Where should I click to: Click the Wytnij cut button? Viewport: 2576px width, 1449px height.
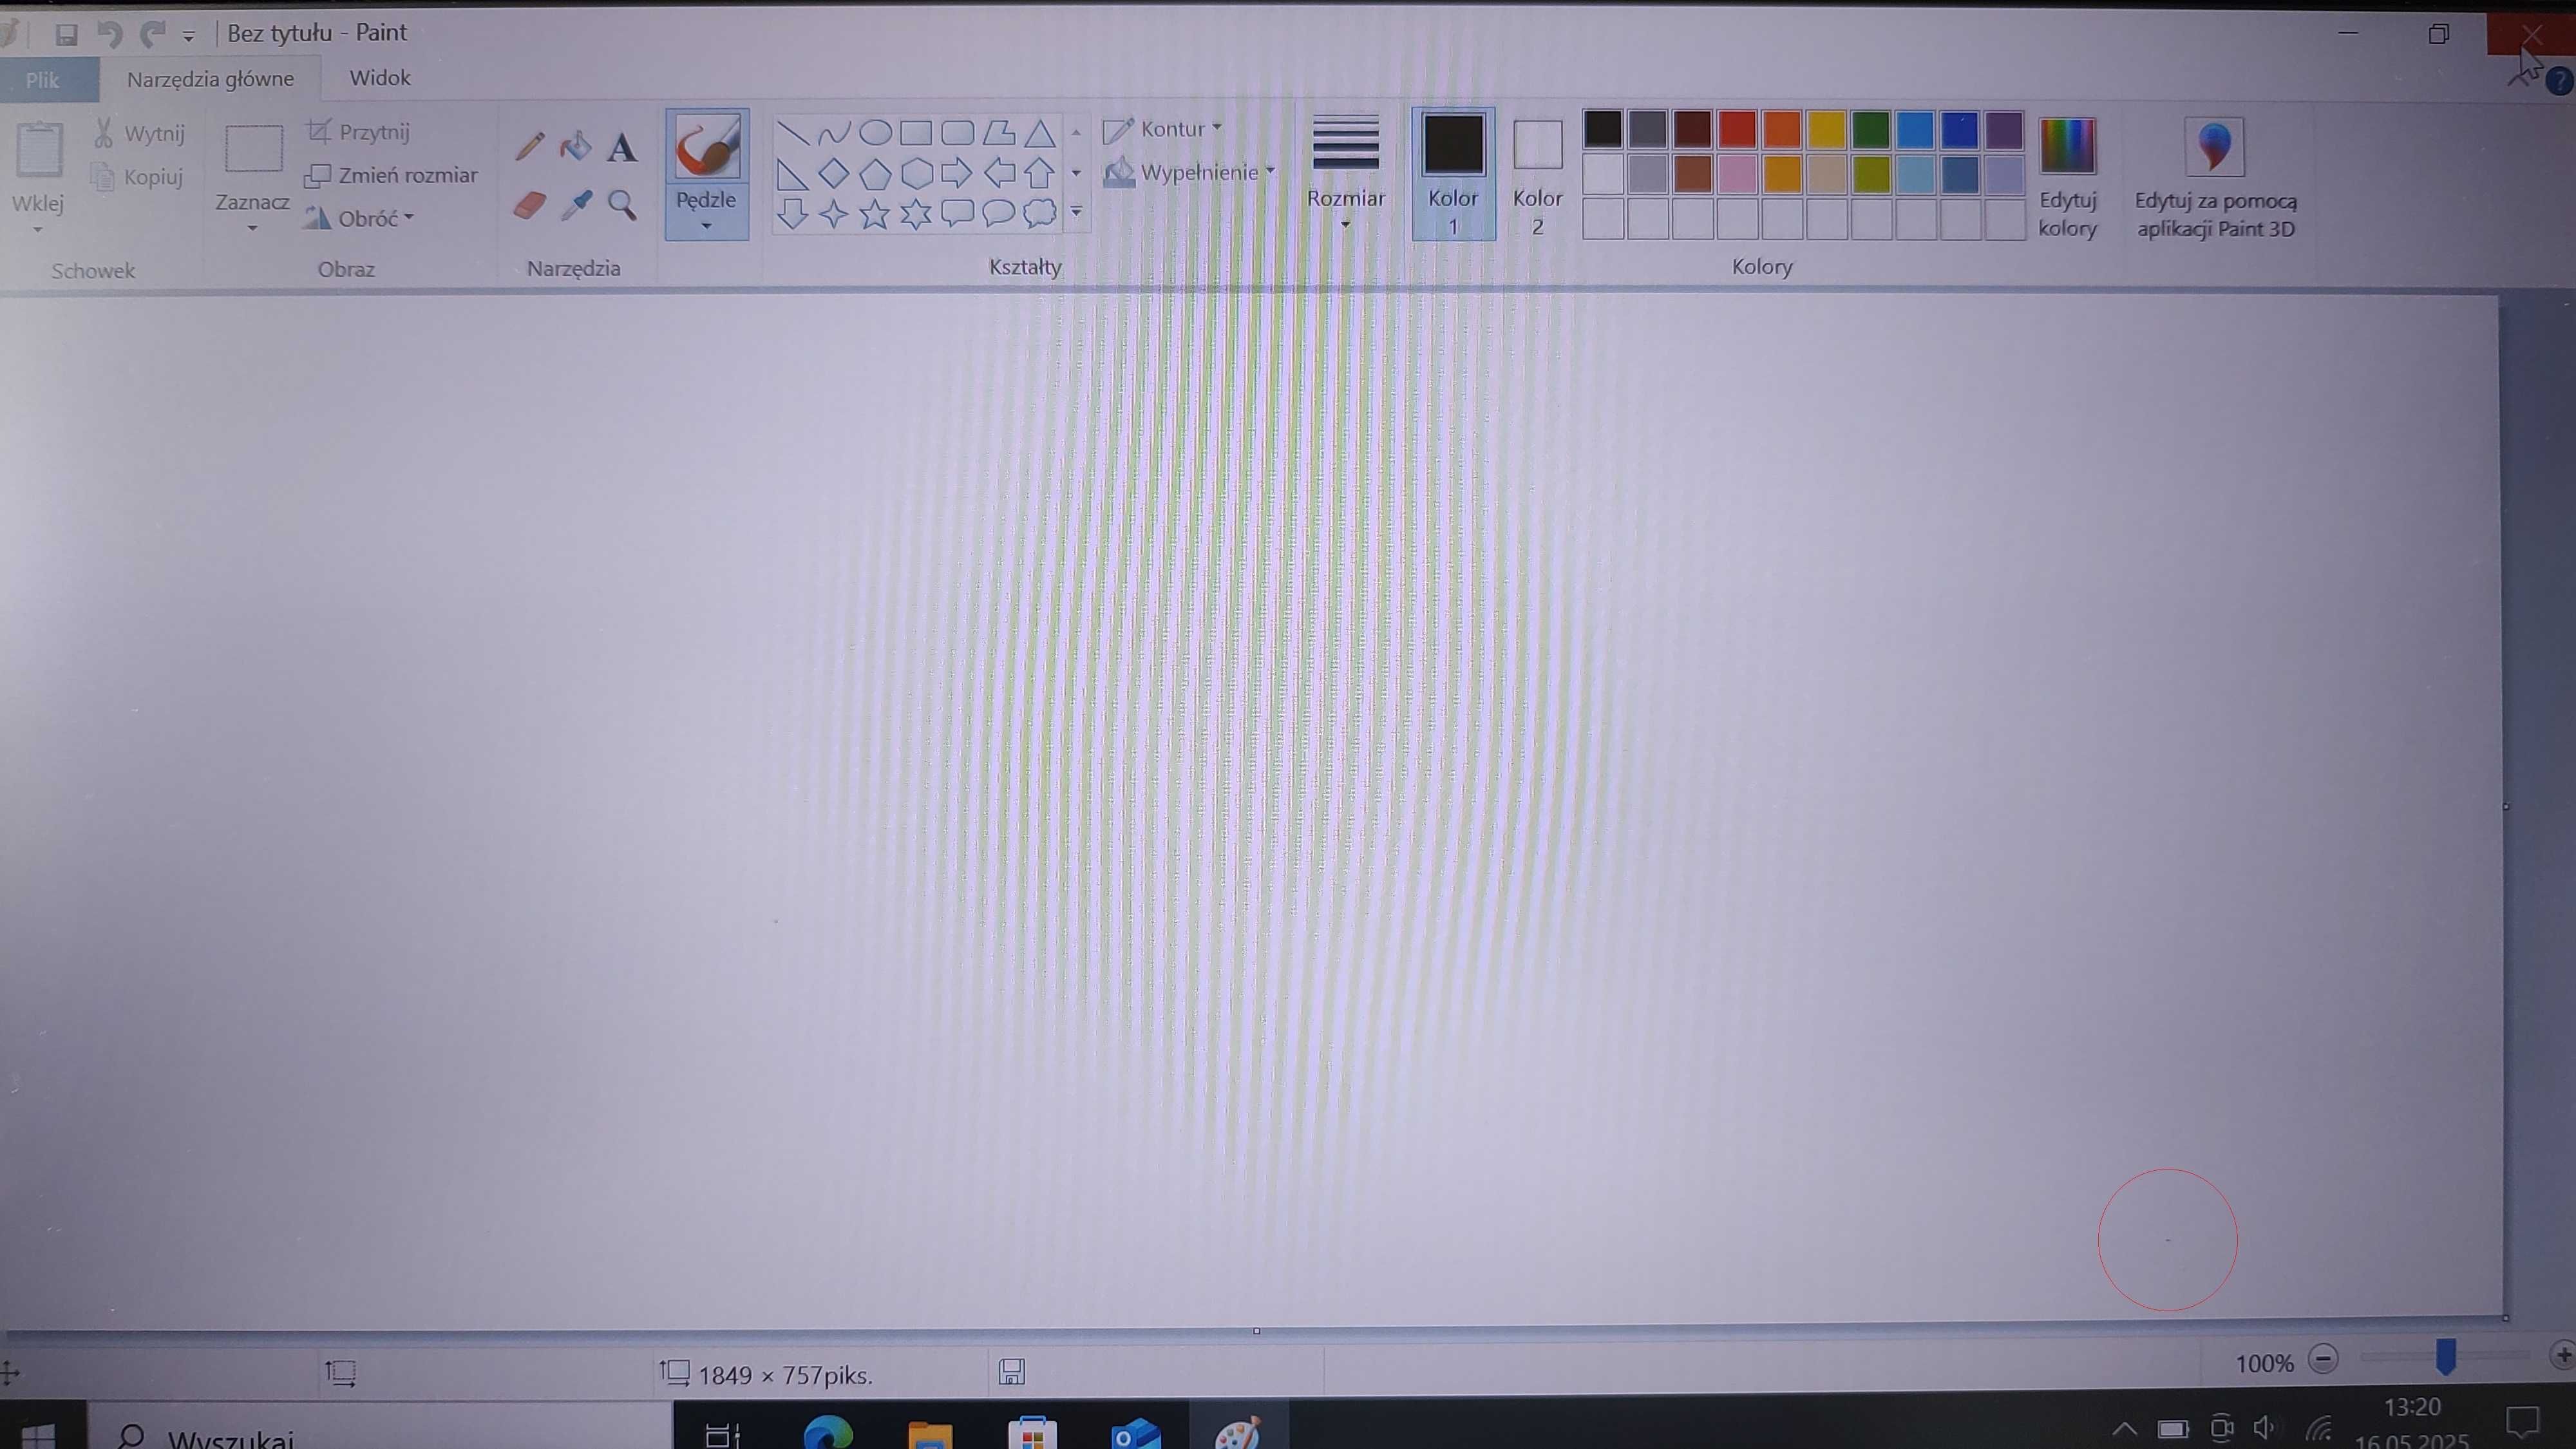click(x=139, y=133)
